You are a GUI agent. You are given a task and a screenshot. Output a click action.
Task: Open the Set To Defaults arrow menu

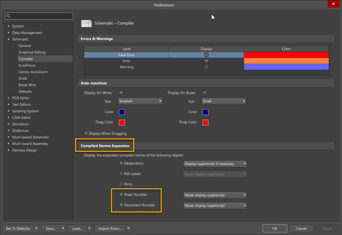click(x=36, y=228)
